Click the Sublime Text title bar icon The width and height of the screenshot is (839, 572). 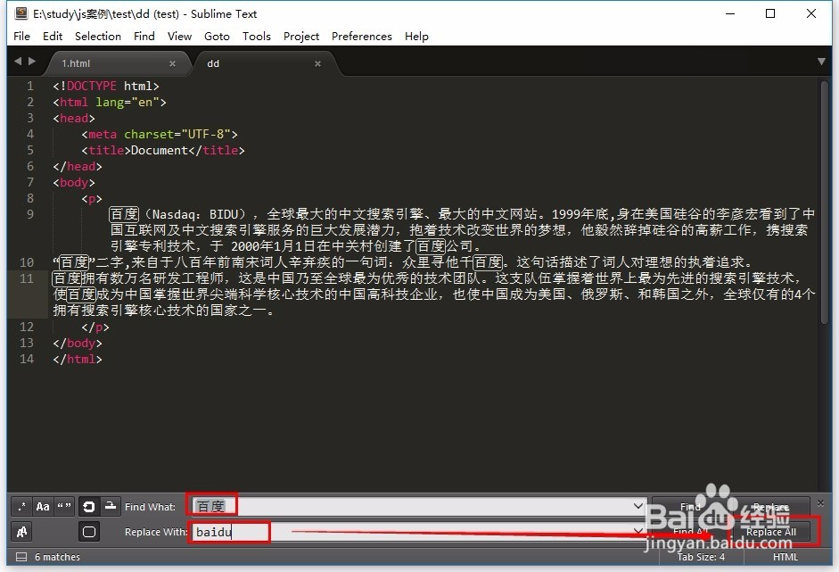[x=21, y=13]
